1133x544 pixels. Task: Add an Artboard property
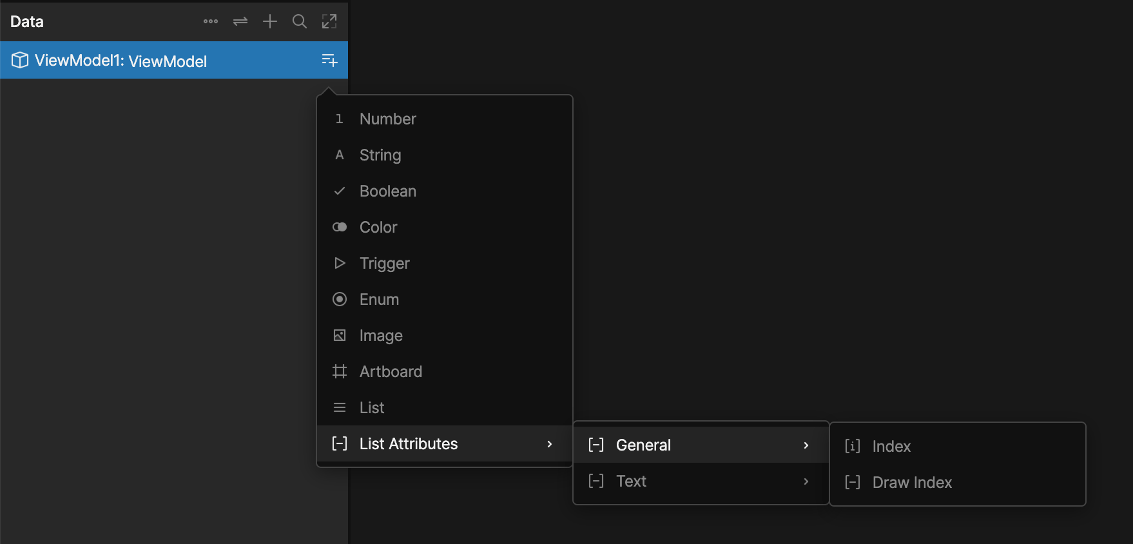point(445,371)
